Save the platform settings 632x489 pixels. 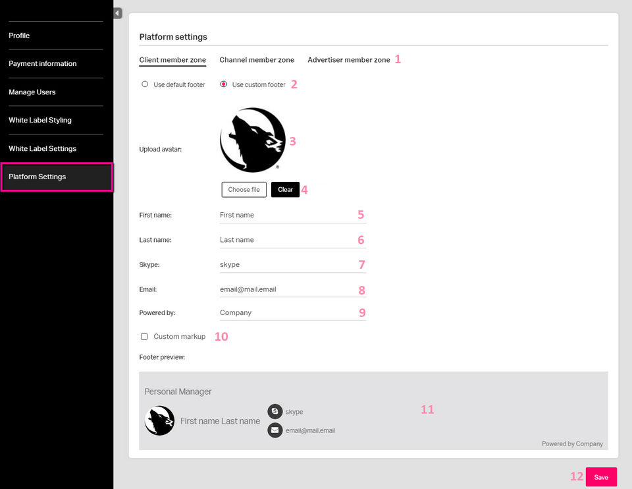[601, 477]
